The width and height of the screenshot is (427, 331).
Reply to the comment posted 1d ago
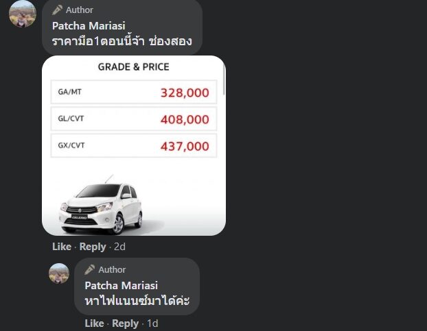pos(125,323)
